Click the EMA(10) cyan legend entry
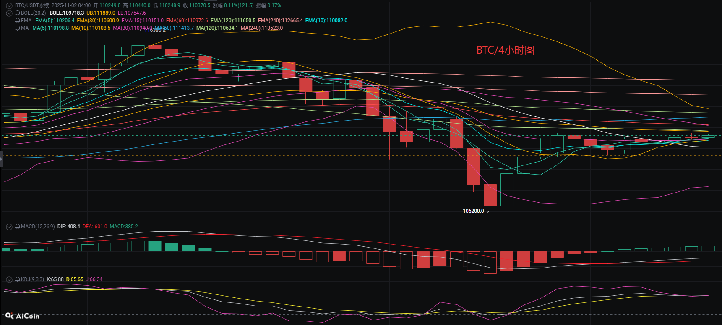Viewport: 722px width, 325px height. 326,21
